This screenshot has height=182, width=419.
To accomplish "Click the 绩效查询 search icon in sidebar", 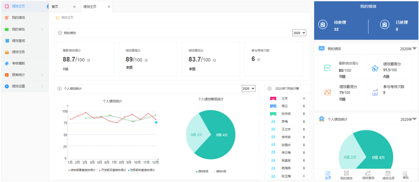I will [x=7, y=41].
